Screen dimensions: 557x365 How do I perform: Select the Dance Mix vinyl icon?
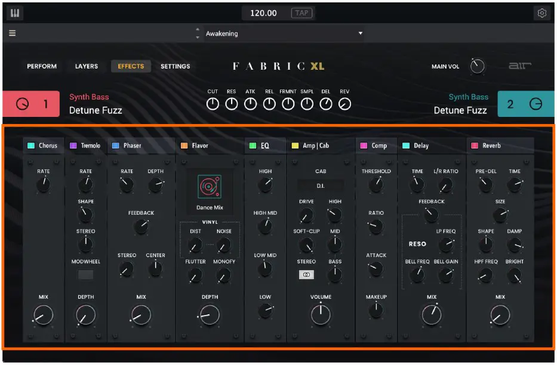pos(210,187)
